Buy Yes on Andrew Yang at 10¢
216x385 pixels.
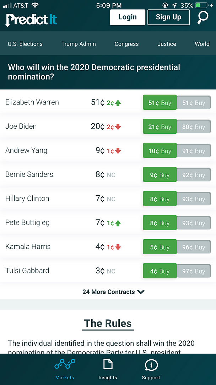pos(160,151)
